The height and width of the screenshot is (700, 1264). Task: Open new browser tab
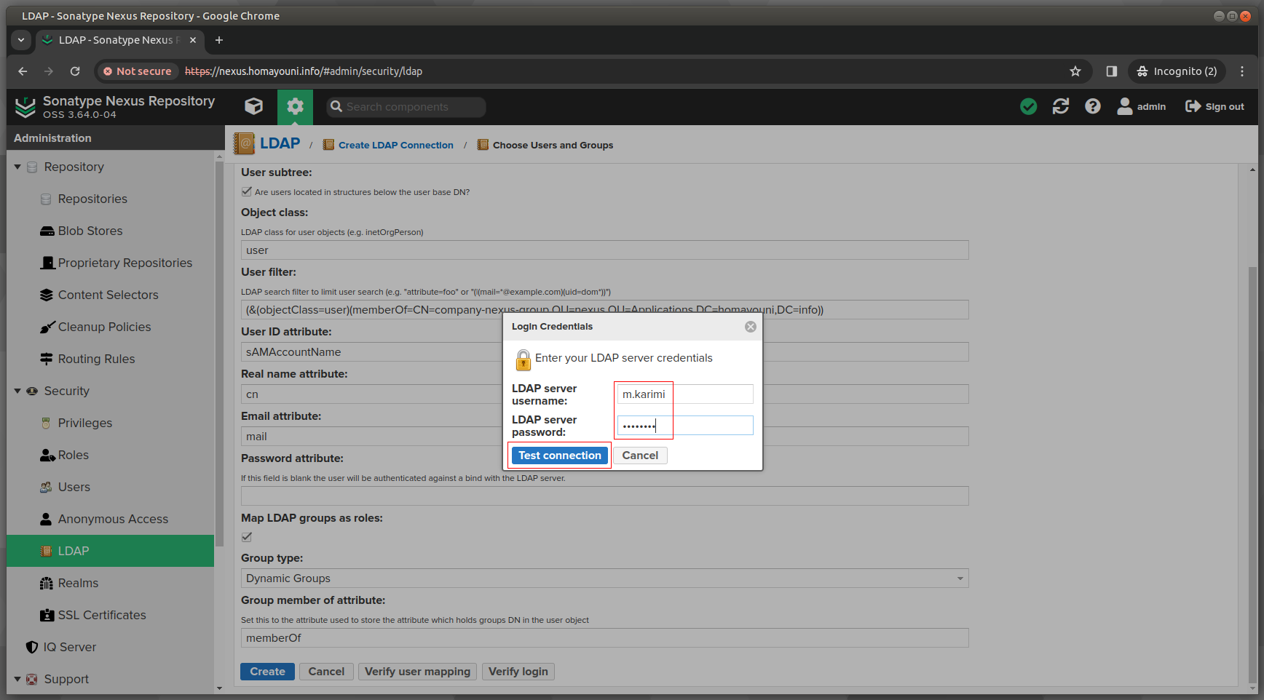[x=219, y=40]
